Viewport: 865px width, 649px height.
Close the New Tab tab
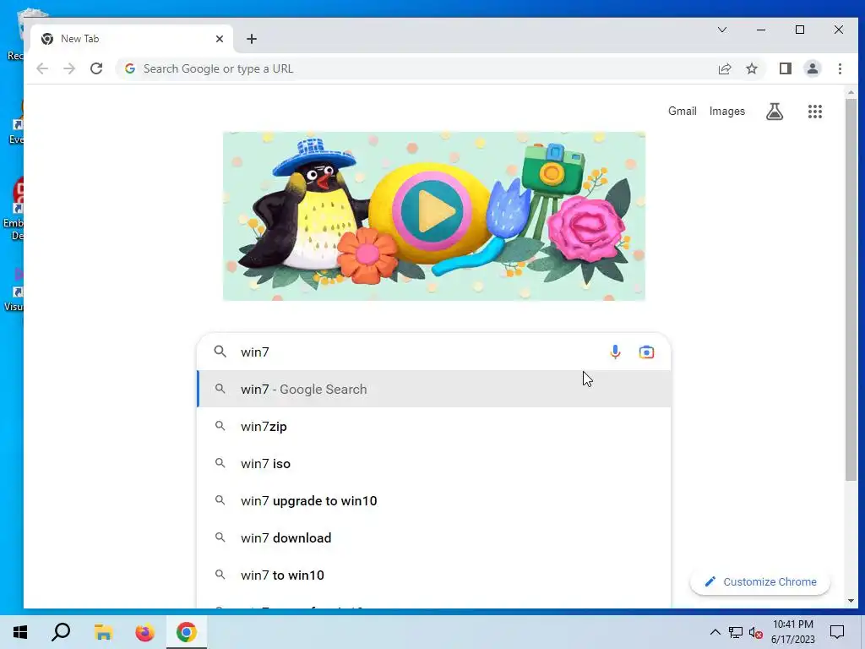[x=220, y=39]
